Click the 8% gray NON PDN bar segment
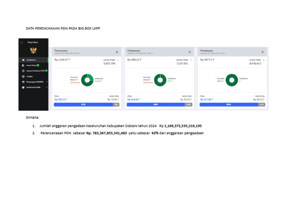 (x=116, y=105)
